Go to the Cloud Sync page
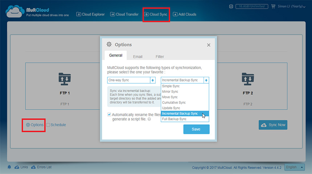This screenshot has height=174, width=312. [156, 14]
